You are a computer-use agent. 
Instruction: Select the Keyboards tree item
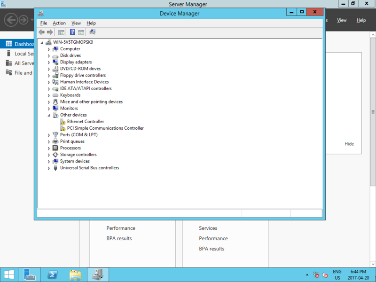pyautogui.click(x=70, y=95)
